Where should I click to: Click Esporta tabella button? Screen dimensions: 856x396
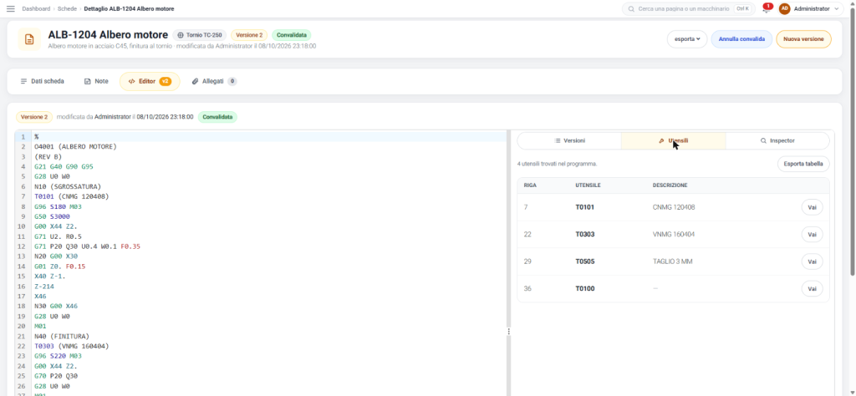[803, 164]
